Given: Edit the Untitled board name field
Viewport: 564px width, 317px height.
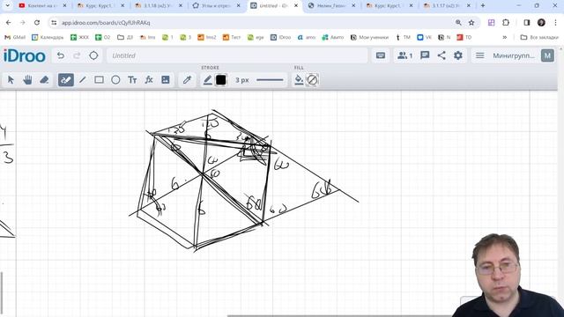Looking at the screenshot, I should pos(237,55).
